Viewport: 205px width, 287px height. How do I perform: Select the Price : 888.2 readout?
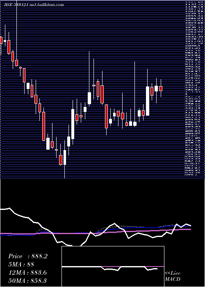click(28, 256)
